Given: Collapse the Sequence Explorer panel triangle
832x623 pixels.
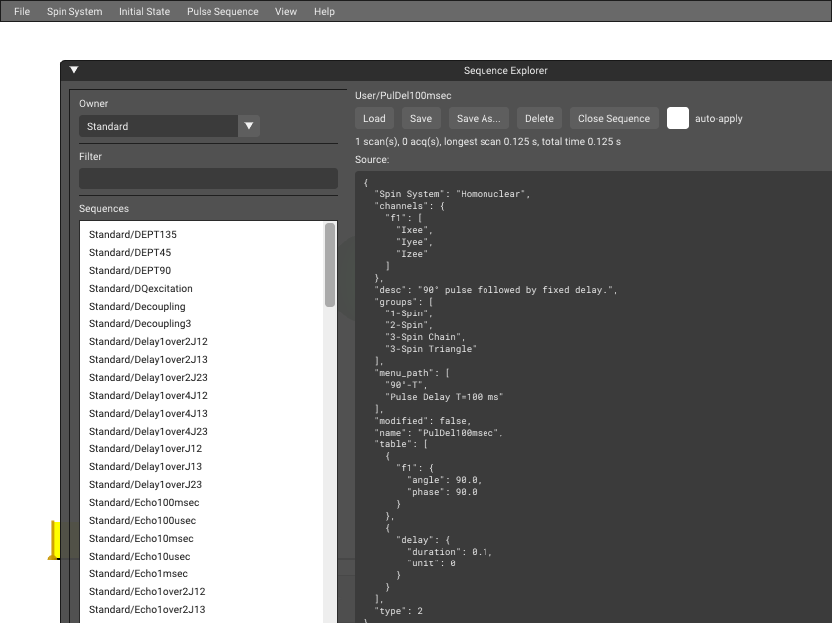Looking at the screenshot, I should pos(74,70).
